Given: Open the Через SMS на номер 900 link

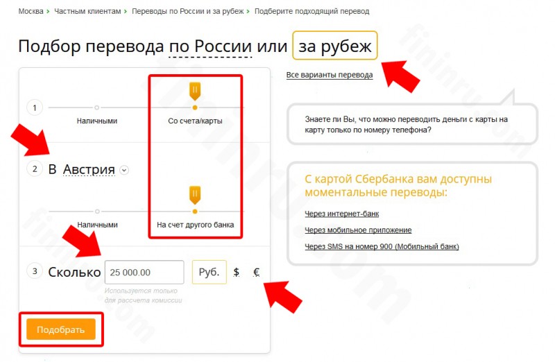Looking at the screenshot, I should 382,246.
